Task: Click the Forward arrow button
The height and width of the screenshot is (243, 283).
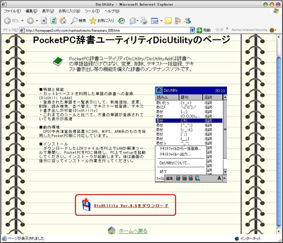Action: [30, 21]
